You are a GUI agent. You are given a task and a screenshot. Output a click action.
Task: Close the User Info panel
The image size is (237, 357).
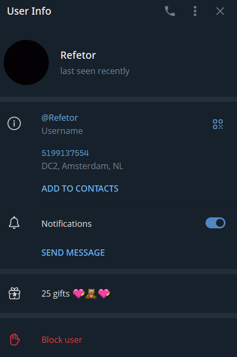220,11
